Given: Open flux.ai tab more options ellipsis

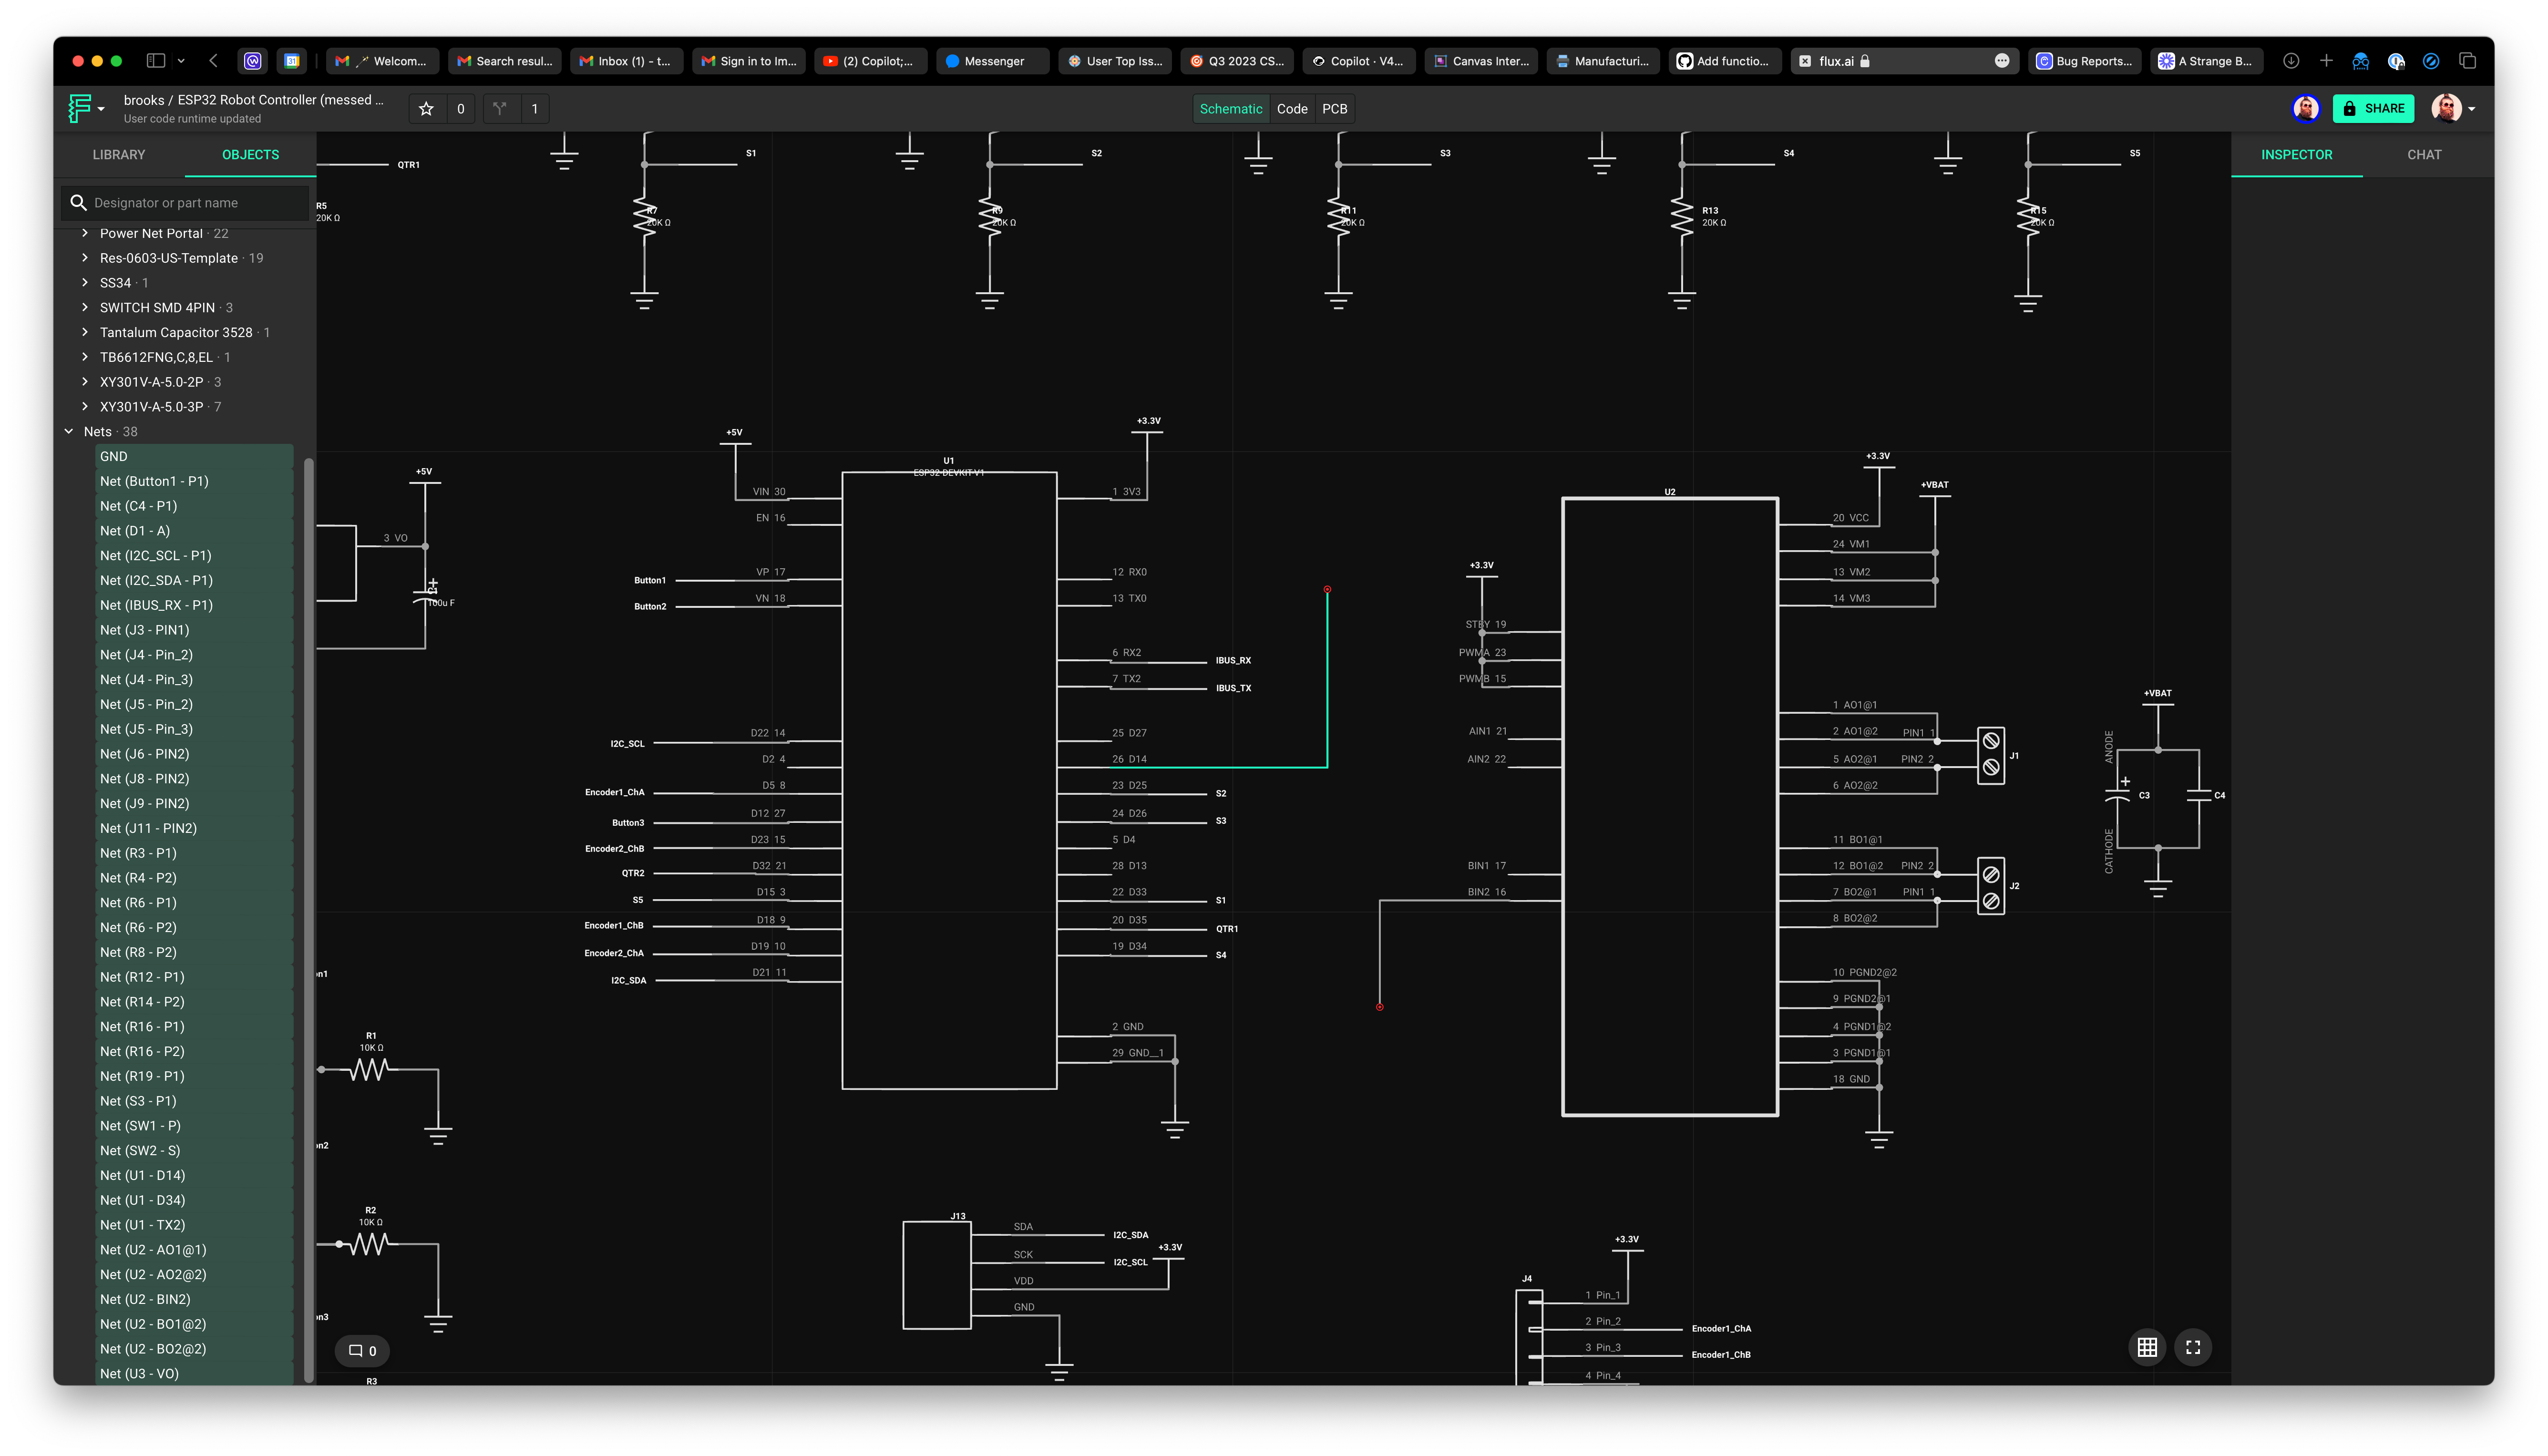Looking at the screenshot, I should click(2002, 61).
